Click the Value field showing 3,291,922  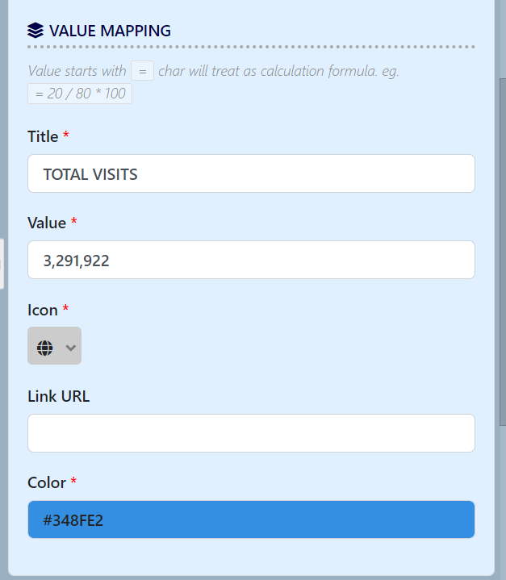(x=251, y=261)
